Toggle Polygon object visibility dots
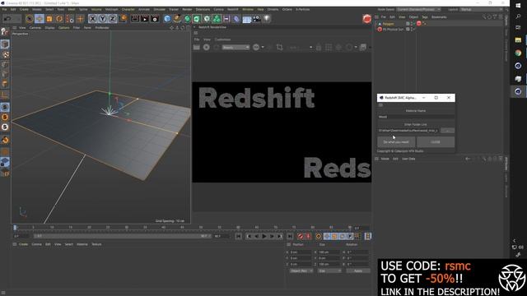527x296 pixels. [412, 24]
